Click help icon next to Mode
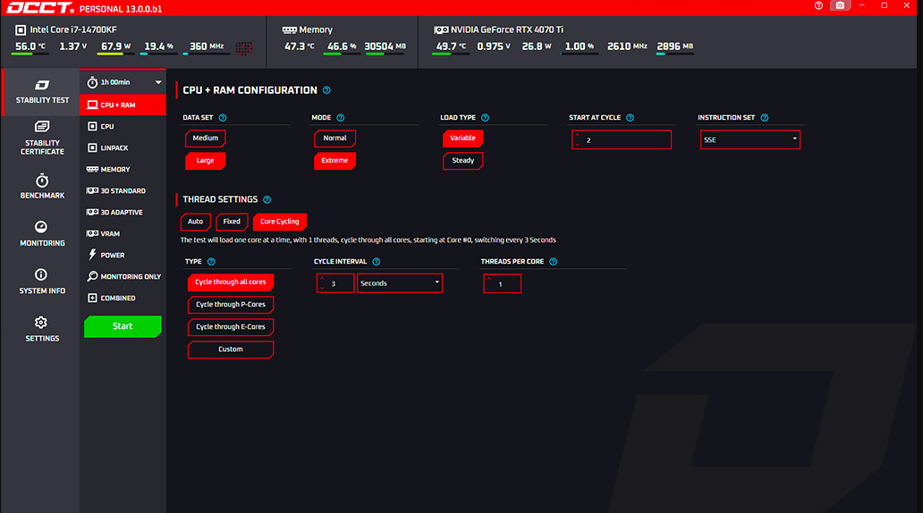This screenshot has height=513, width=923. [340, 118]
